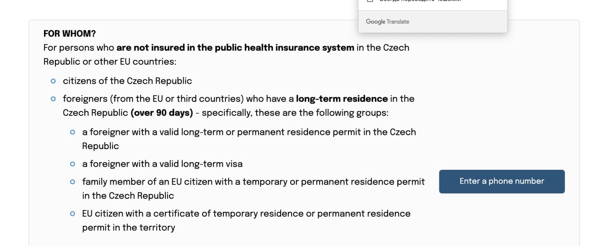The image size is (606, 246).
Task: Click the Google Translate logo in the popup
Action: pyautogui.click(x=387, y=22)
